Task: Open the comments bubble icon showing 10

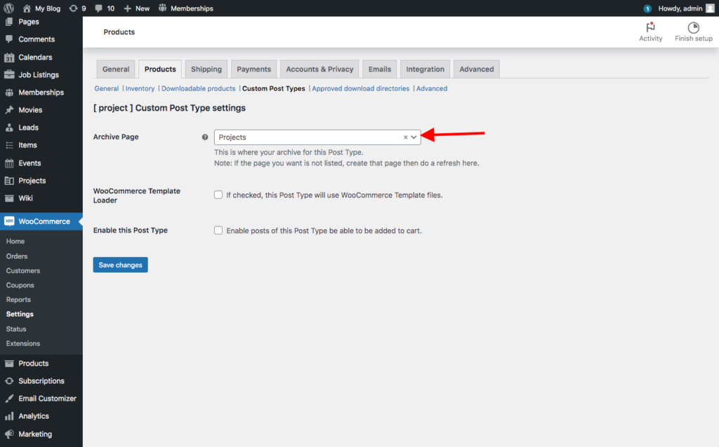Action: pyautogui.click(x=98, y=8)
